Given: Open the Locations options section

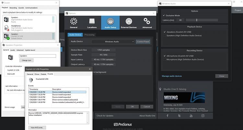Looking at the screenshot, I should click(92, 23).
